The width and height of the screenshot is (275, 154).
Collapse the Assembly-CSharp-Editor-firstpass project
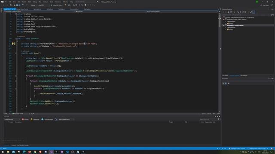(223, 19)
